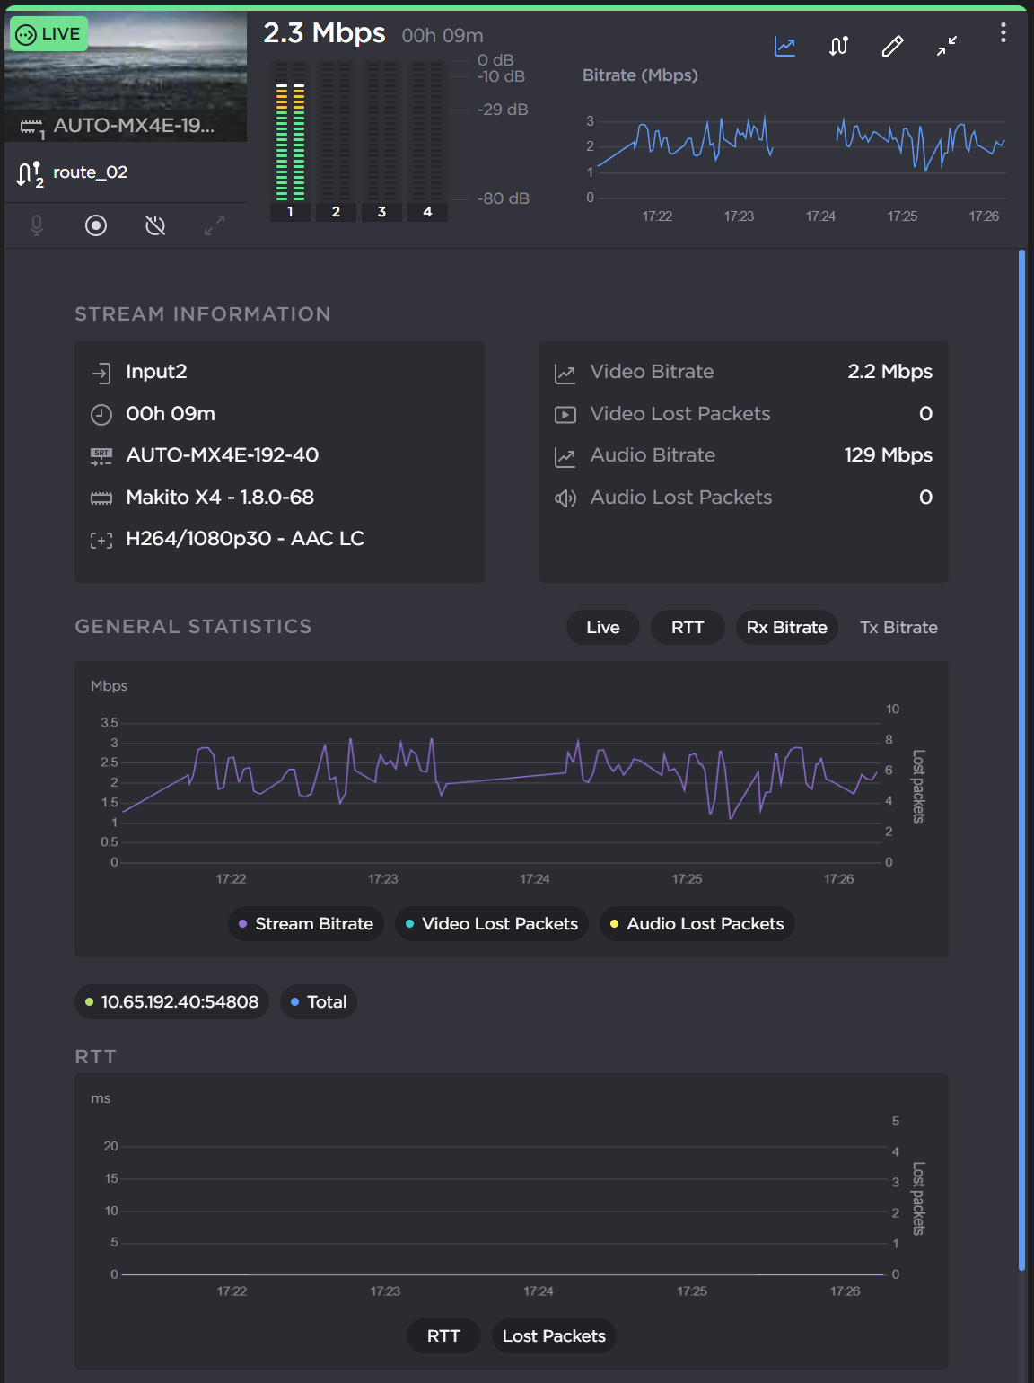Enable Tx Bitrate statistics filter
1034x1383 pixels.
click(x=898, y=627)
